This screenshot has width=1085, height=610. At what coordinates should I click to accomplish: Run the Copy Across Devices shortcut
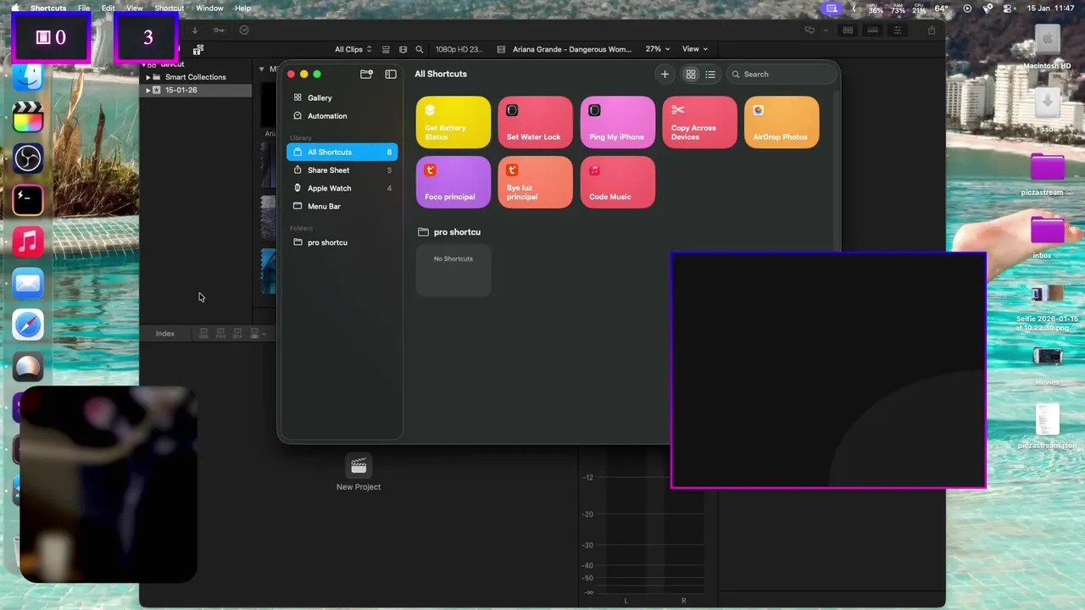[x=700, y=123]
